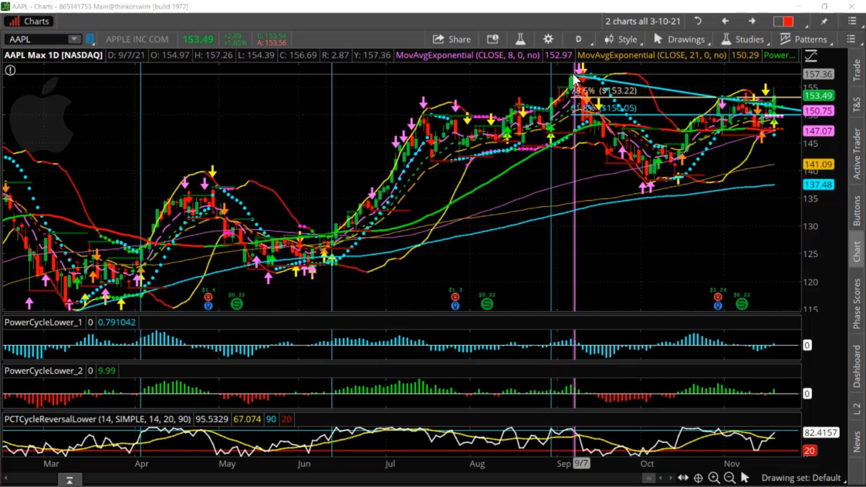This screenshot has width=866, height=487.
Task: Click the 141.09 yellow price label
Action: click(x=818, y=164)
